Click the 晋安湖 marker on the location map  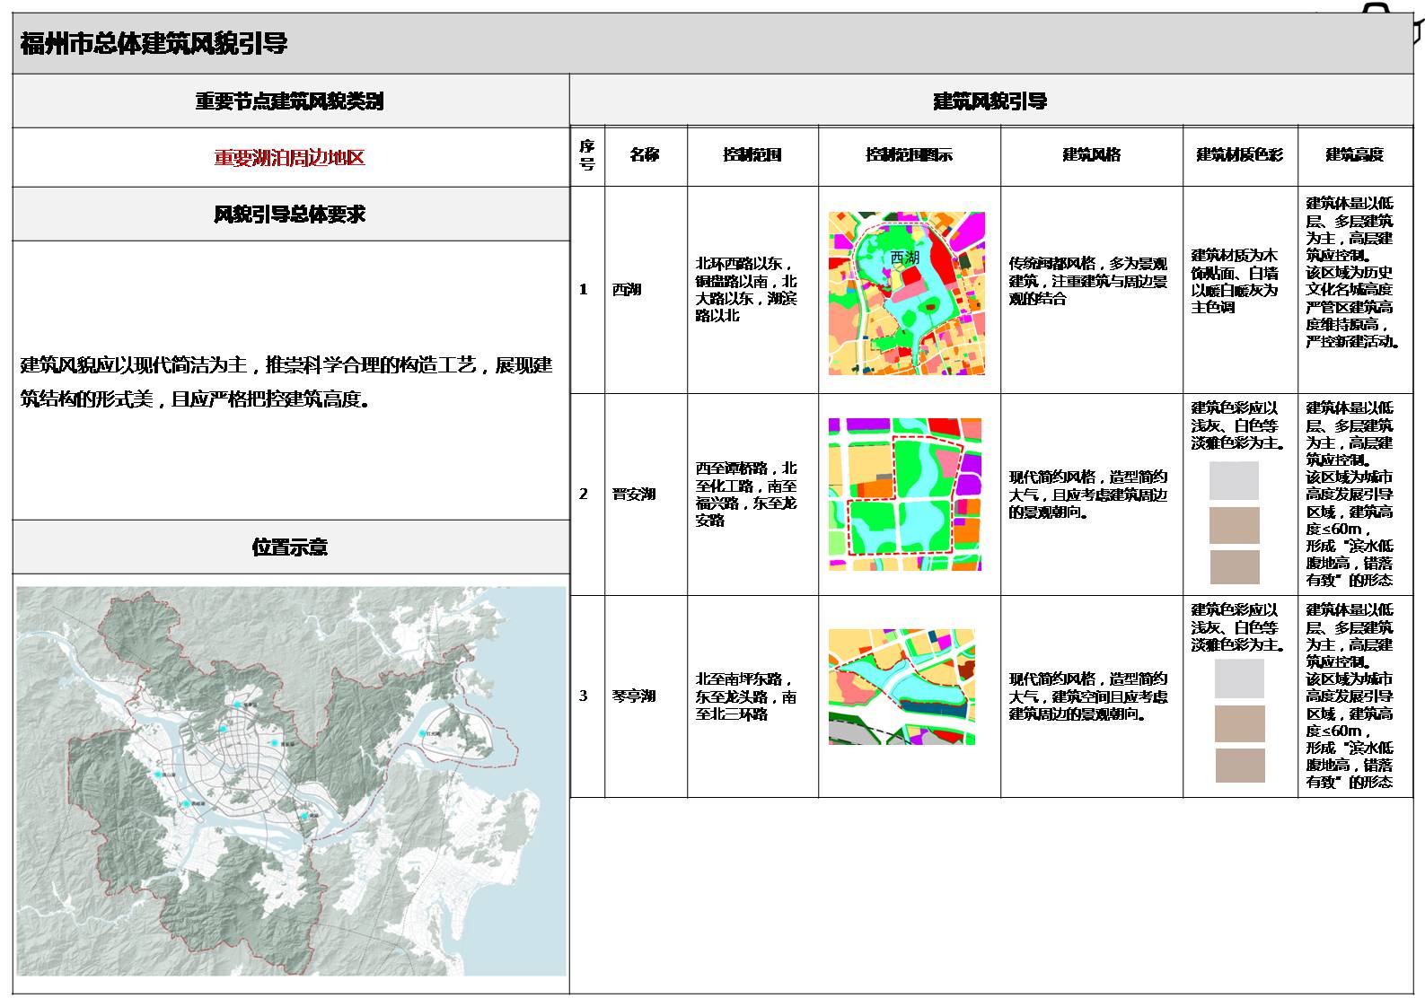click(272, 743)
